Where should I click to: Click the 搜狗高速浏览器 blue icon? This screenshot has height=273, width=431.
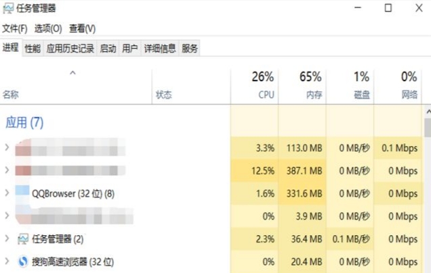(23, 262)
